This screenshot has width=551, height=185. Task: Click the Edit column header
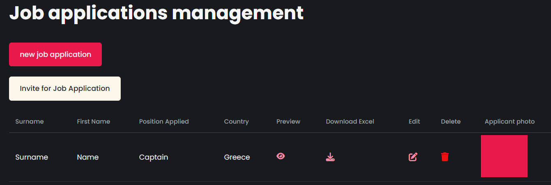click(414, 122)
